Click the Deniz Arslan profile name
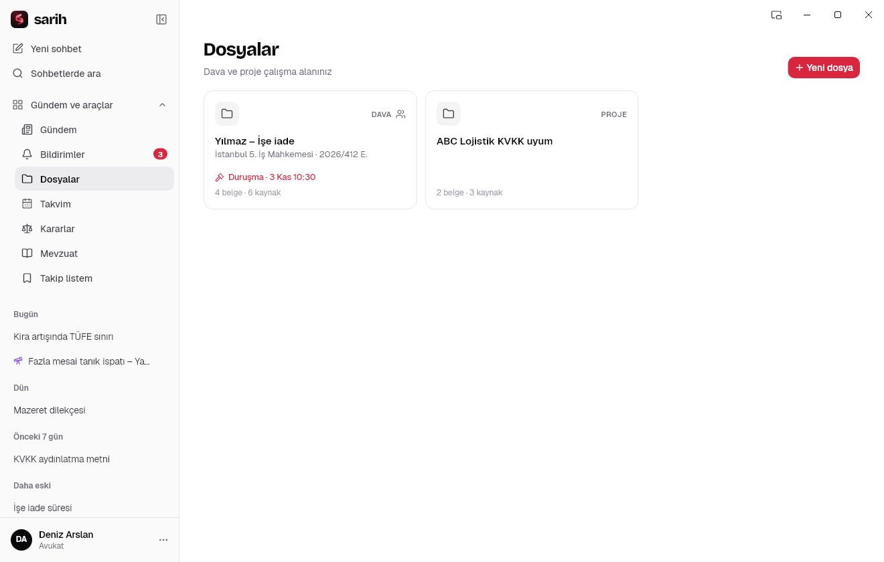The image size is (884, 562). (66, 535)
